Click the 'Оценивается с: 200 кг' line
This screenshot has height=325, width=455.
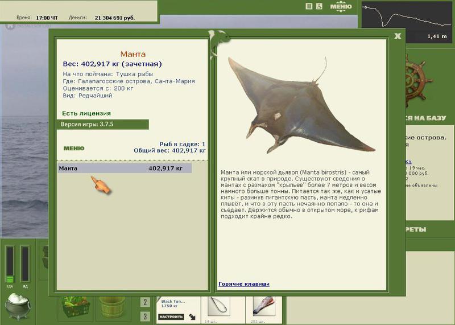coord(98,88)
